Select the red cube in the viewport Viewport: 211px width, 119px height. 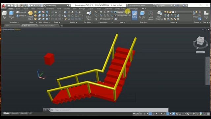pyautogui.click(x=49, y=59)
